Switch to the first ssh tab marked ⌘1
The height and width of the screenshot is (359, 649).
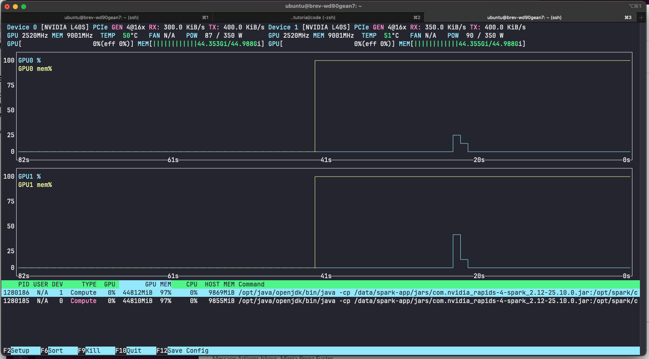click(107, 17)
